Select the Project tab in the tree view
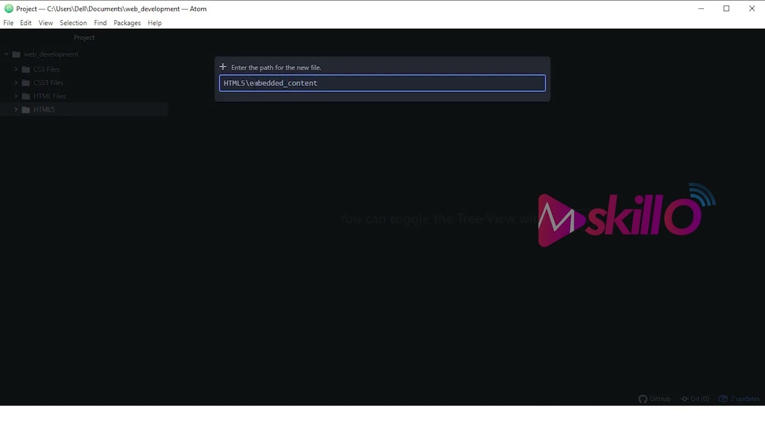This screenshot has width=765, height=430. coord(84,37)
